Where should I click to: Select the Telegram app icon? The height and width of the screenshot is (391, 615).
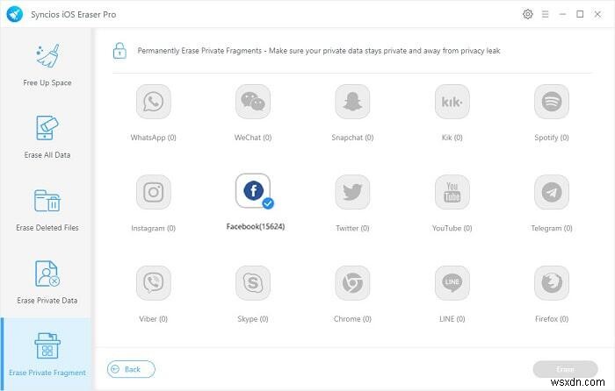552,192
